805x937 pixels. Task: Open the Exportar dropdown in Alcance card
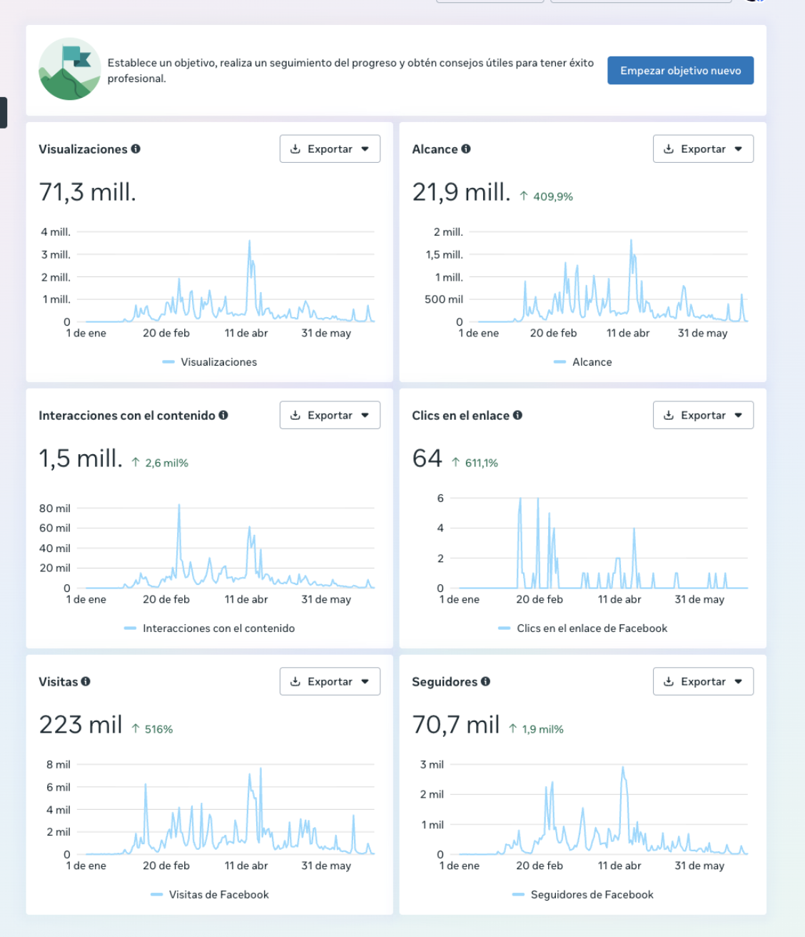coord(703,149)
